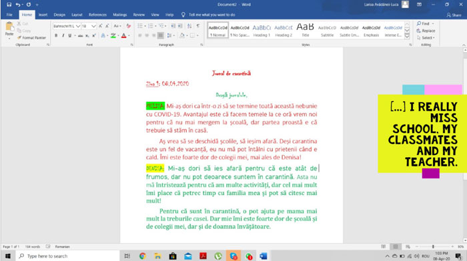Click the Find magnifier icon

pos(419,23)
